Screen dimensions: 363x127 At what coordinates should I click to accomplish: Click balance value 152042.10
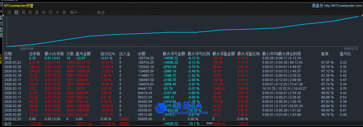click(146, 67)
